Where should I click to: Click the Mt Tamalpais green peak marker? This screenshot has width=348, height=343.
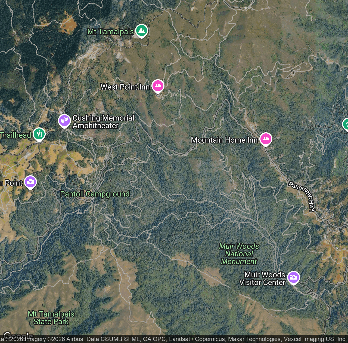142,31
